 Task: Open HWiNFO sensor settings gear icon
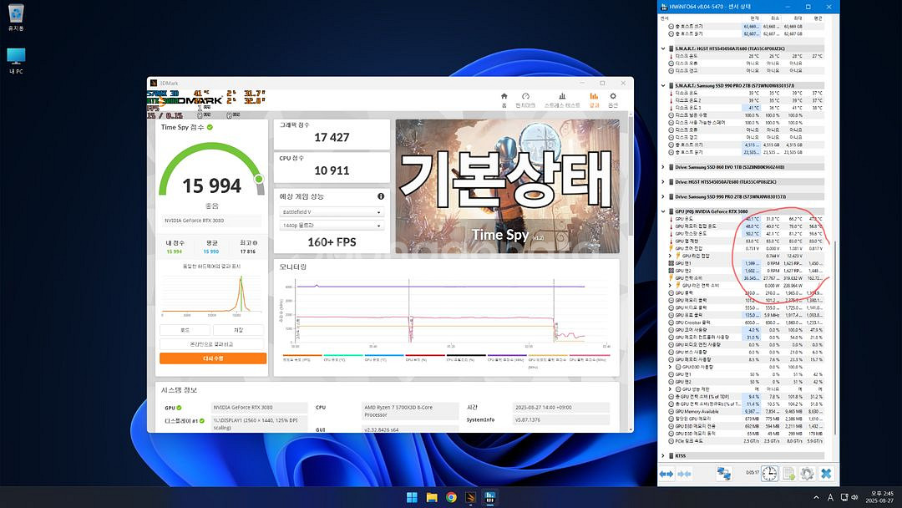tap(807, 474)
